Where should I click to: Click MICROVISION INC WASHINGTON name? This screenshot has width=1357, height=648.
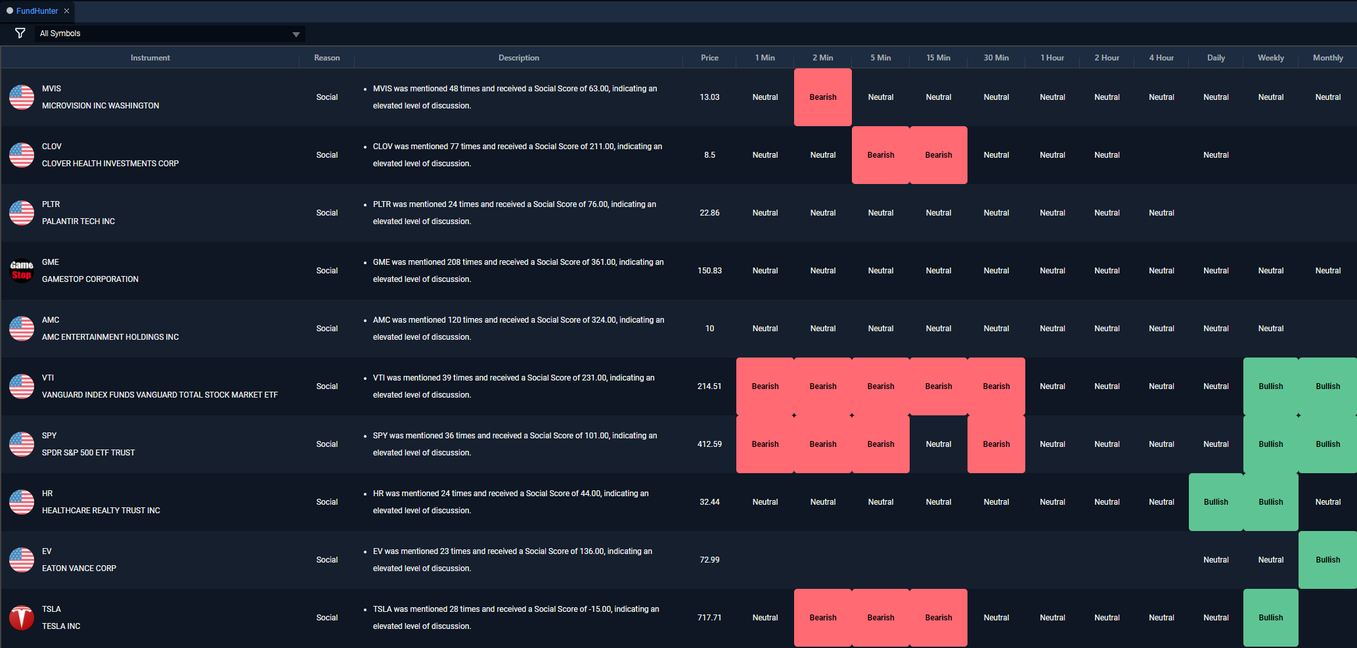click(100, 106)
